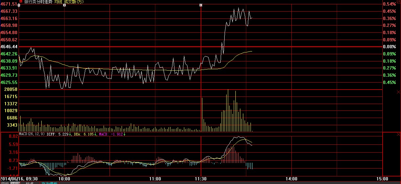Click the green arrow next to DIFF value
The width and height of the screenshot is (401, 184).
point(70,134)
